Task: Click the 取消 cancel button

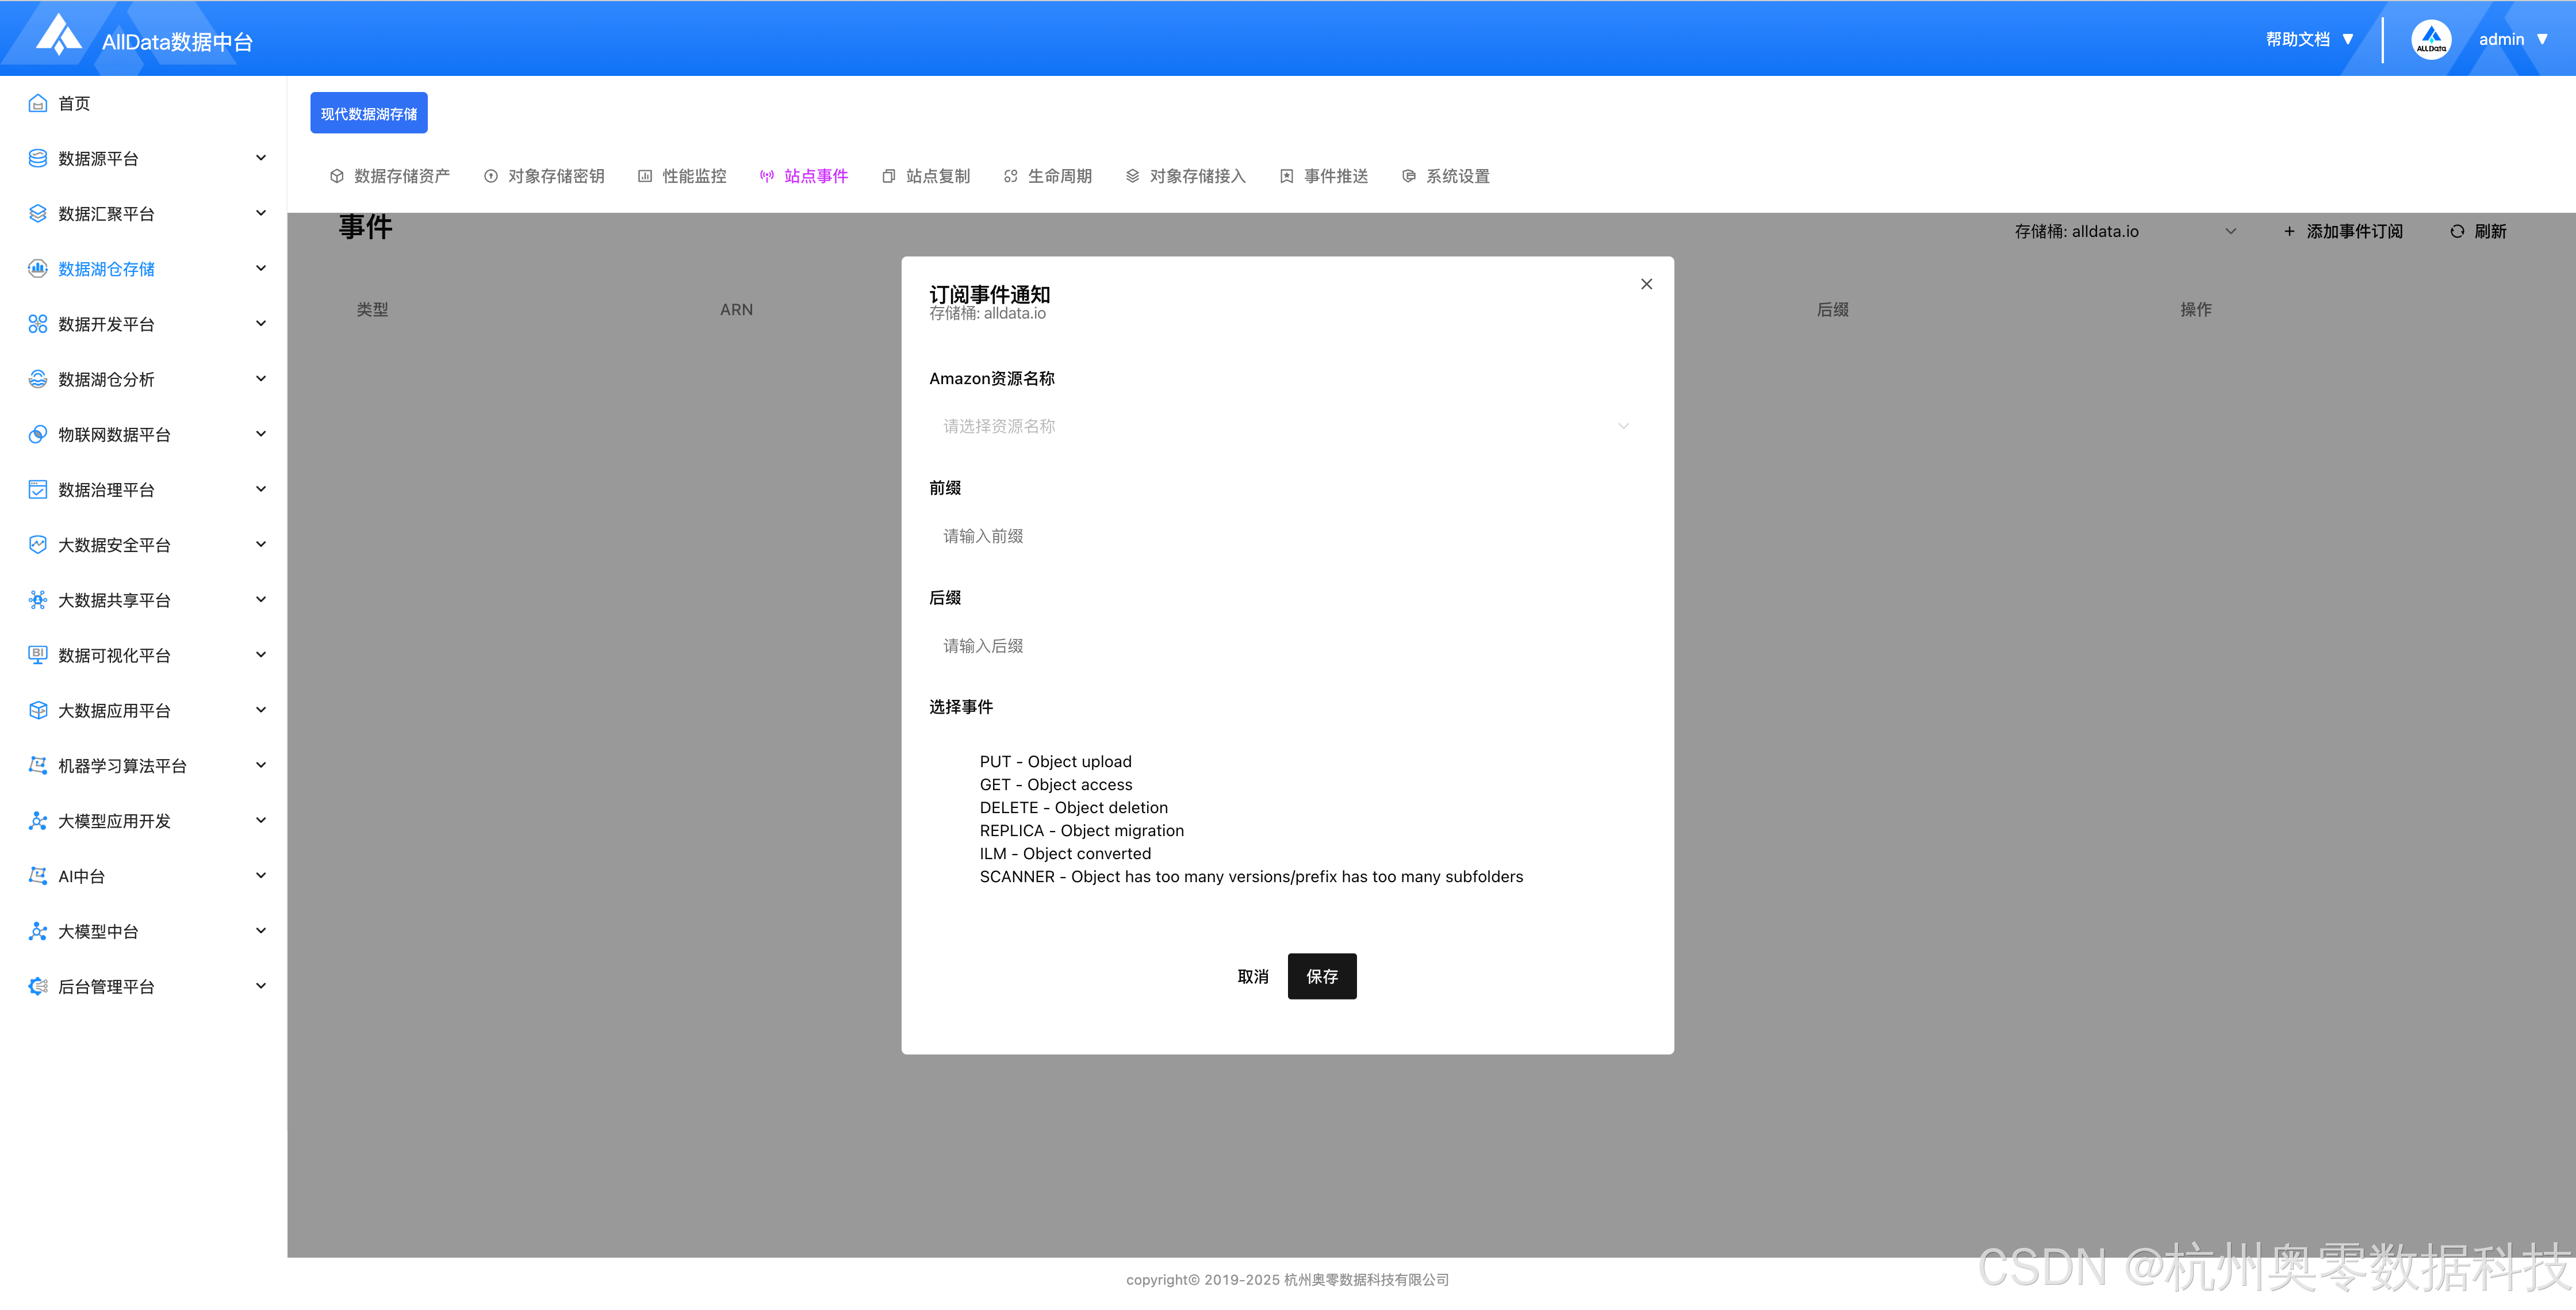Action: tap(1252, 976)
